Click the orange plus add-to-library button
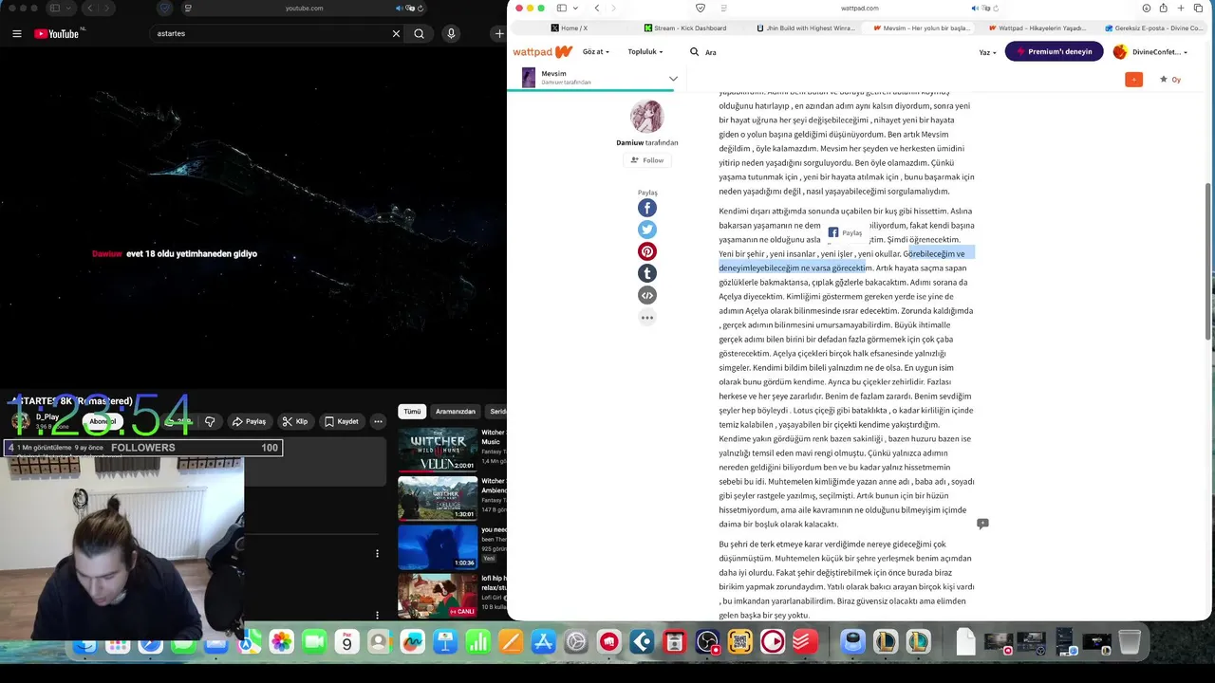1215x683 pixels. pos(1133,80)
